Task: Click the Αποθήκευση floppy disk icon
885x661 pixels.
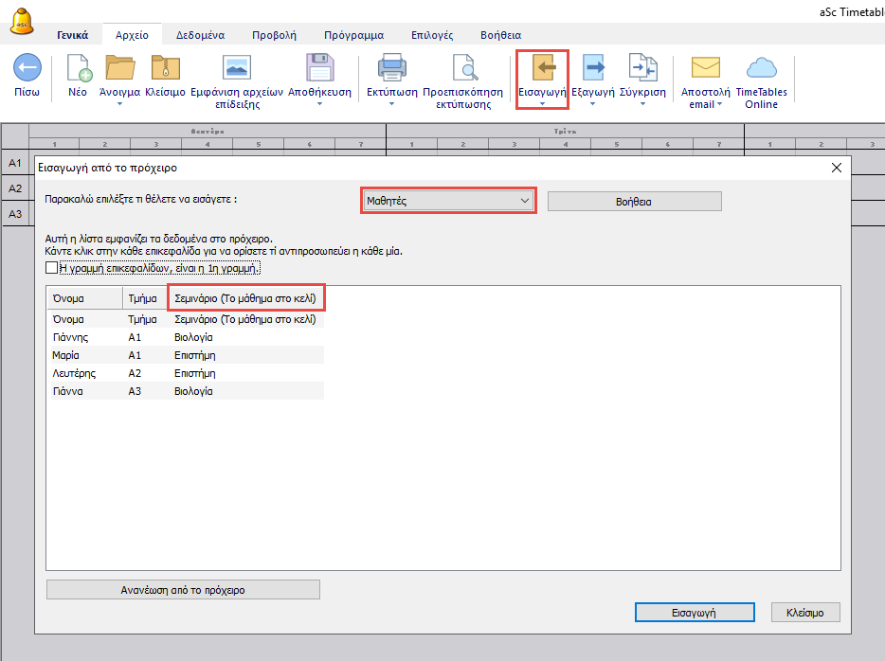Action: point(319,69)
